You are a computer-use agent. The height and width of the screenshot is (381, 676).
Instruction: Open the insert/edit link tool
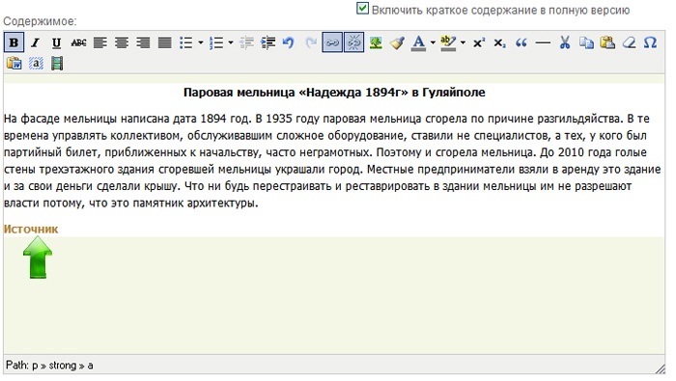click(332, 42)
